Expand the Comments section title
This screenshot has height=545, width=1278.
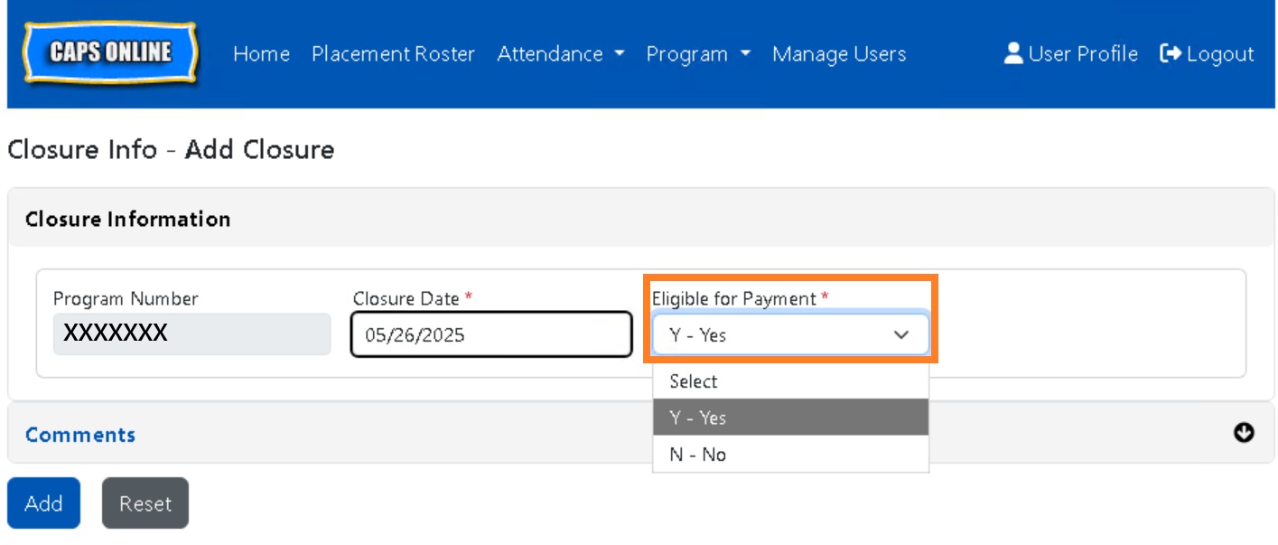[x=80, y=435]
